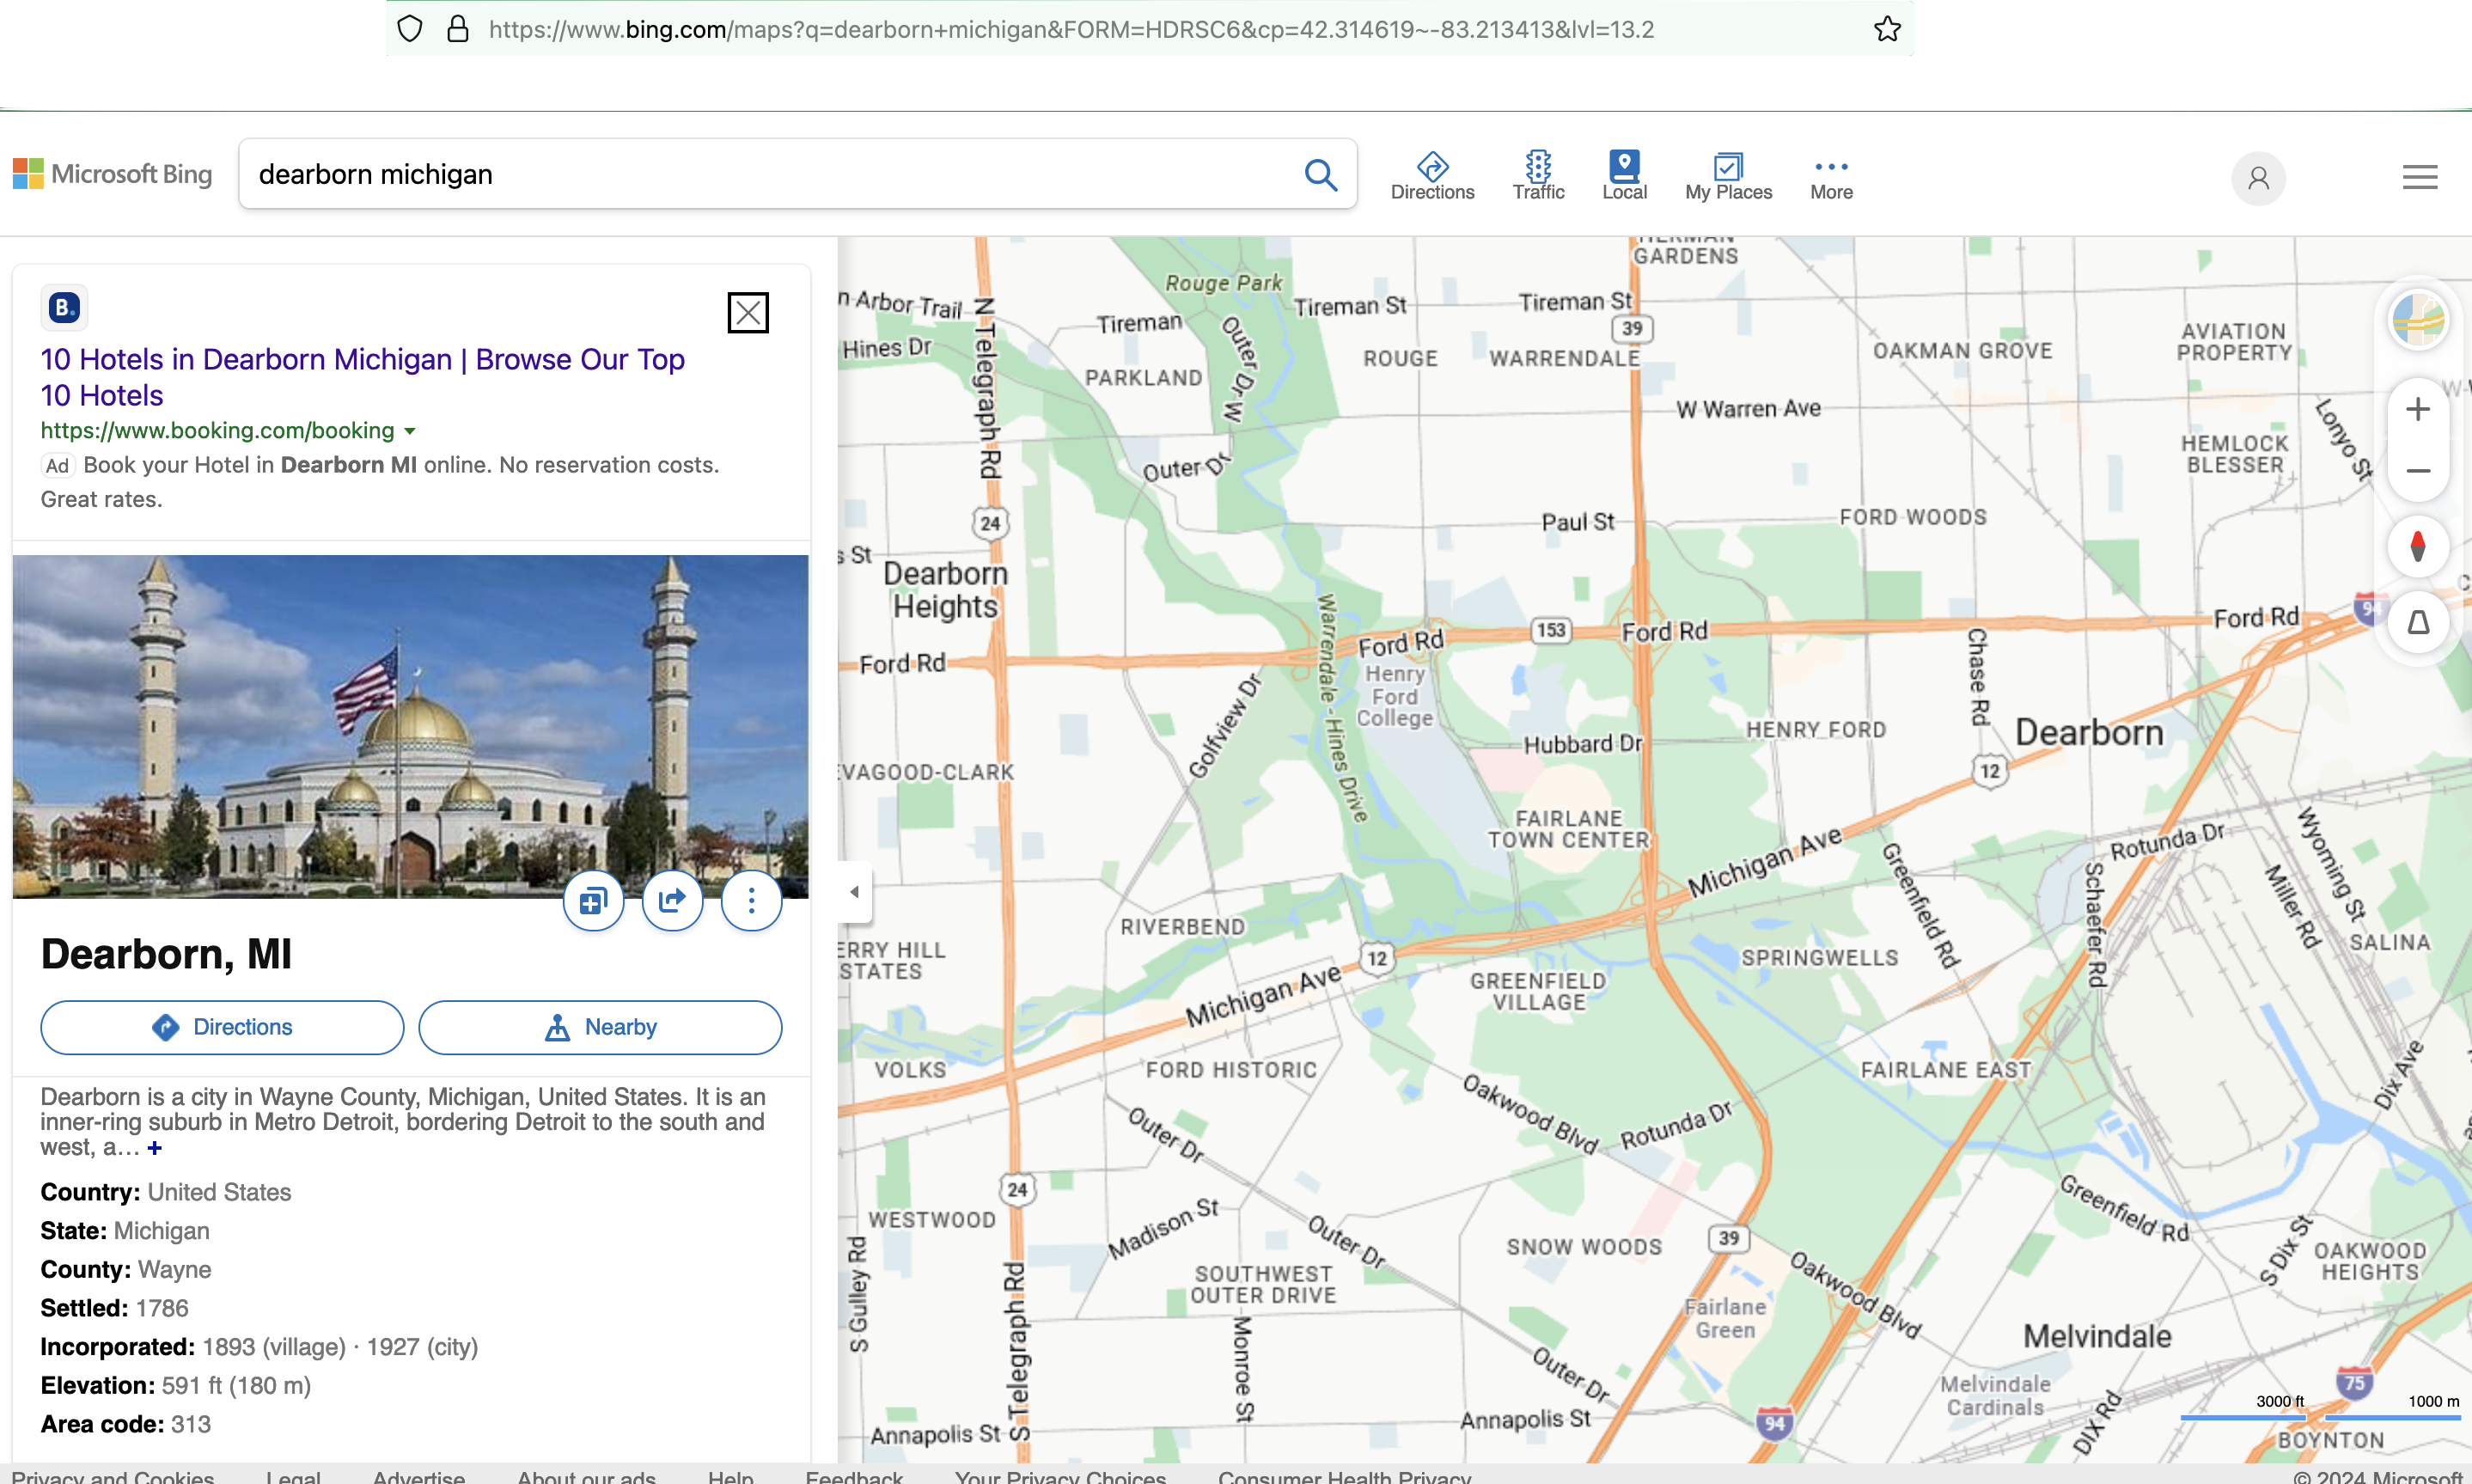Click the tracking protection shield icon
Viewport: 2472px width, 1484px height.
pos(410,29)
